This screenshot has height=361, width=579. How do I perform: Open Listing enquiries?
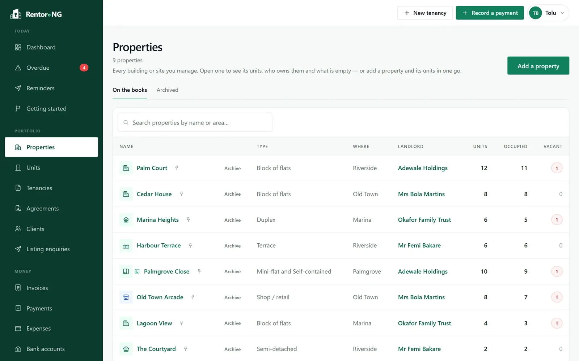[x=51, y=249]
